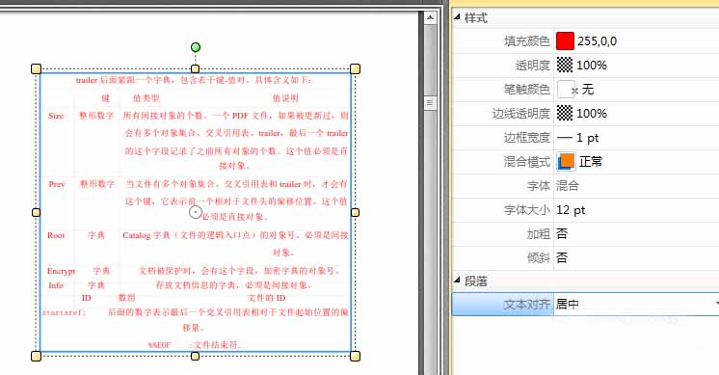Click the 字体大小 field showing 12 pt

[636, 210]
